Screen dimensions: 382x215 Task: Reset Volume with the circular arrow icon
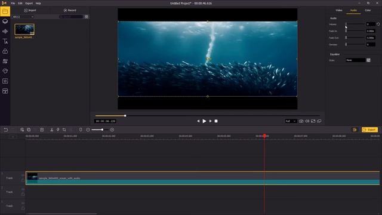click(x=378, y=24)
